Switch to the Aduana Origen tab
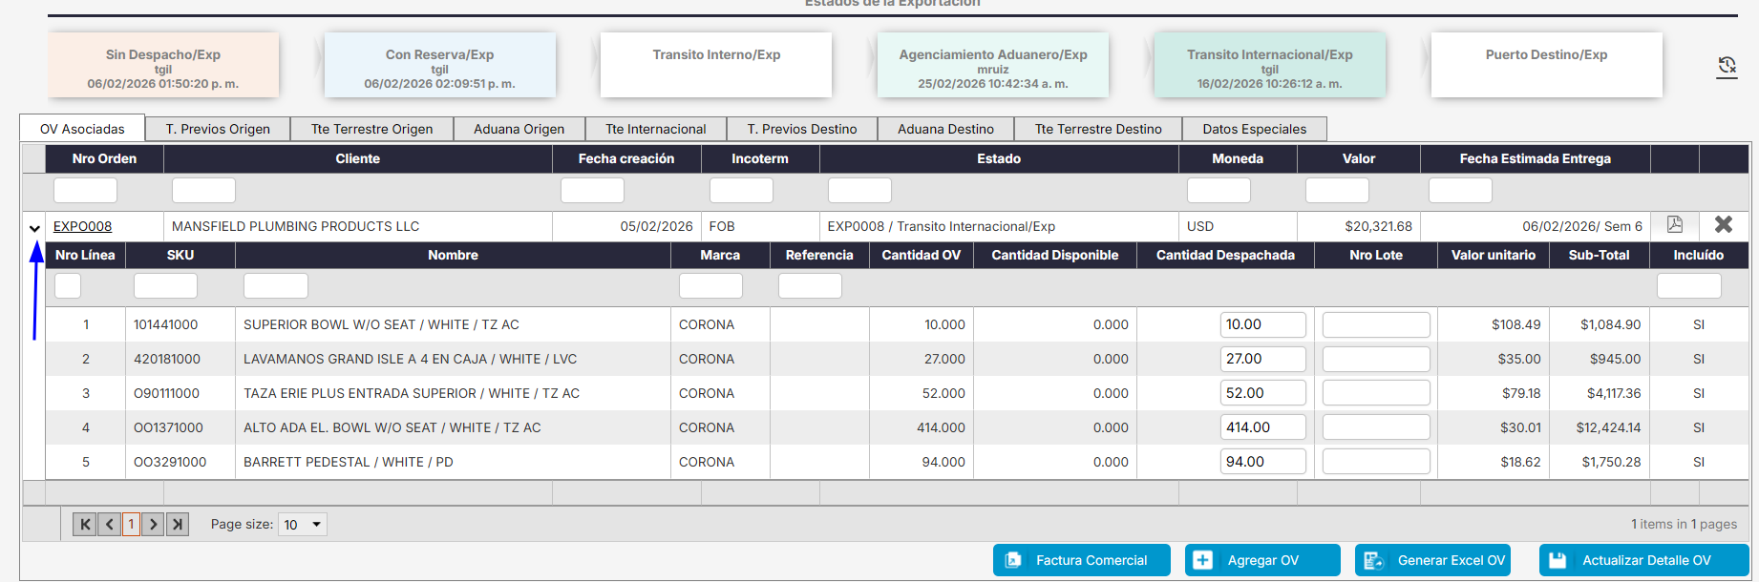Screen dimensions: 1759x582 pyautogui.click(x=519, y=129)
